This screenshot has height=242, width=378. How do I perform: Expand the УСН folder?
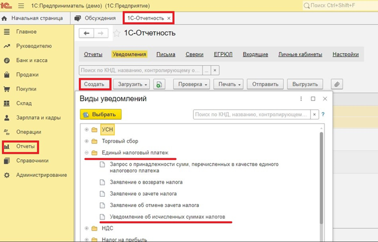tap(87, 130)
